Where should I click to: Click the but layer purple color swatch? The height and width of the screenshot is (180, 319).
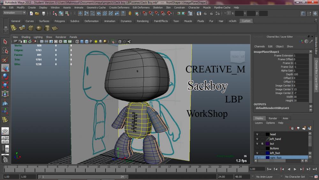(268, 144)
